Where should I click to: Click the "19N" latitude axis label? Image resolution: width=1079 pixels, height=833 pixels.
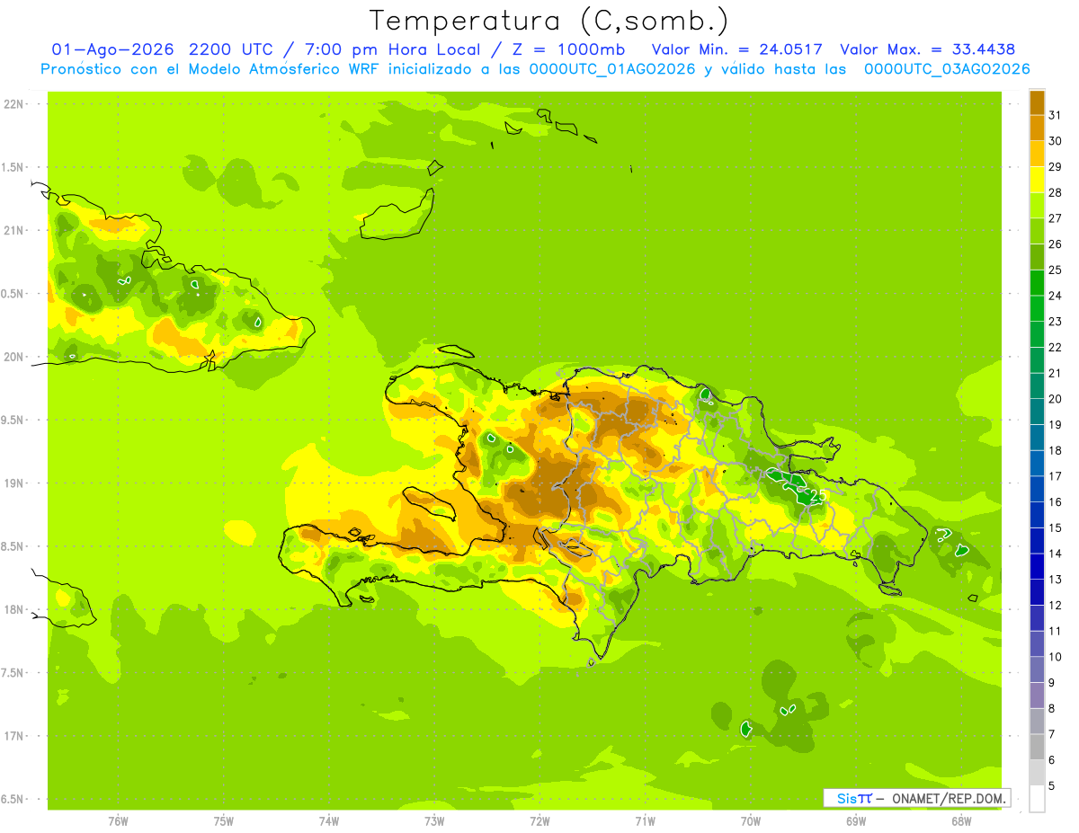[x=13, y=483]
